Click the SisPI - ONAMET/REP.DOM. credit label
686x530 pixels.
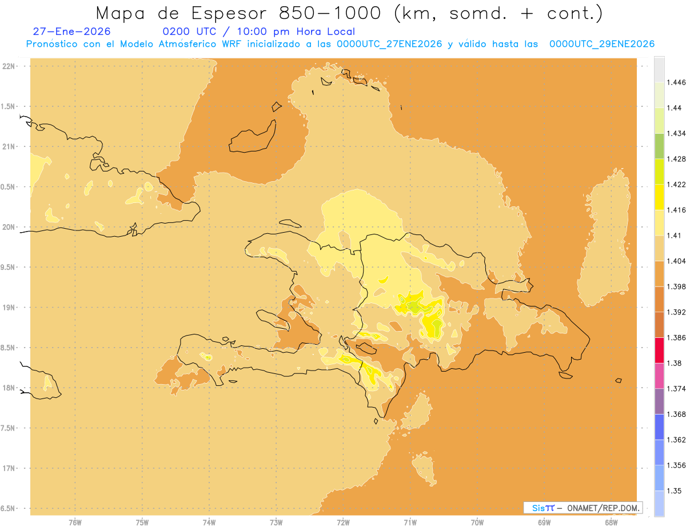[x=583, y=508]
